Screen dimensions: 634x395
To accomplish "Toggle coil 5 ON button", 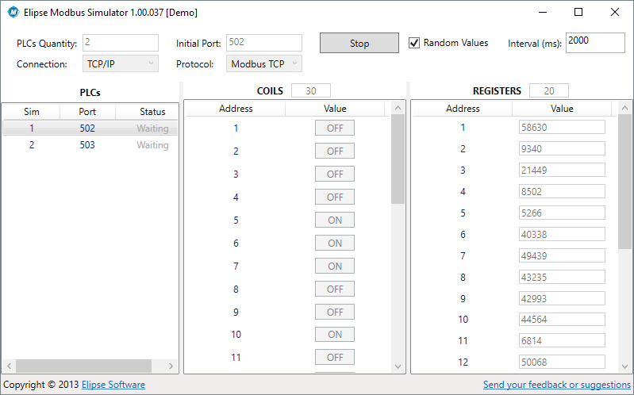I will pyautogui.click(x=335, y=220).
